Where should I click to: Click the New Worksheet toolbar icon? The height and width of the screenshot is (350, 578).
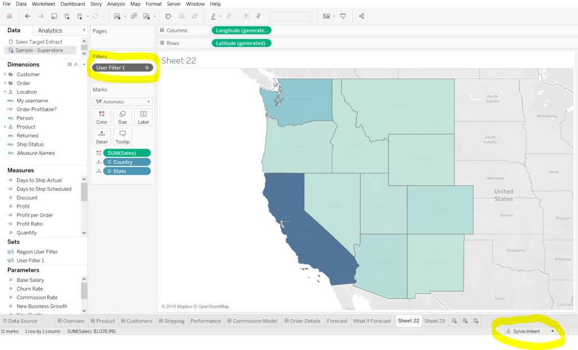(x=117, y=16)
